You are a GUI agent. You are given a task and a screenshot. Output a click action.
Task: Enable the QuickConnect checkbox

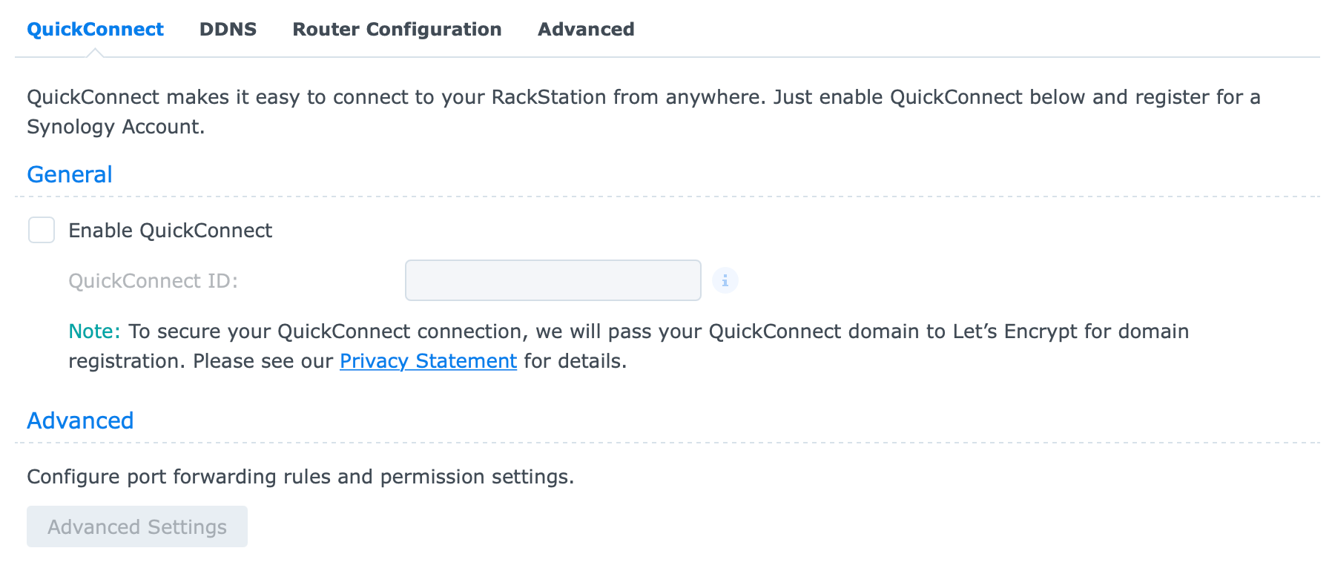coord(42,230)
